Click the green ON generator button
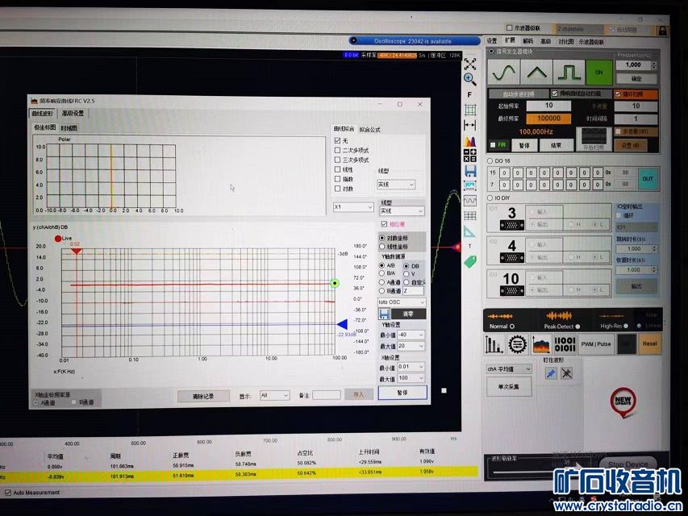The width and height of the screenshot is (688, 516). click(599, 73)
